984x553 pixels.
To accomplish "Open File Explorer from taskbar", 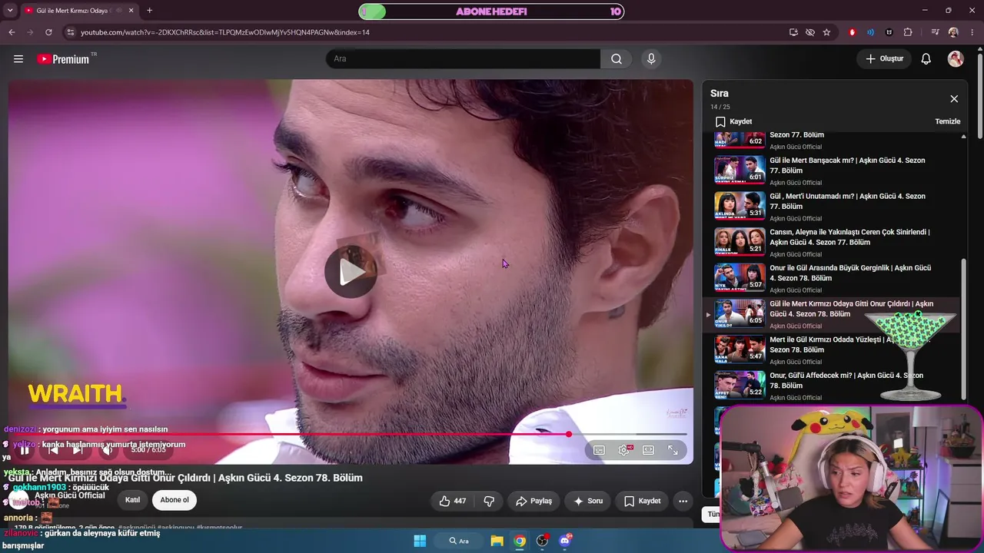I will tap(497, 541).
